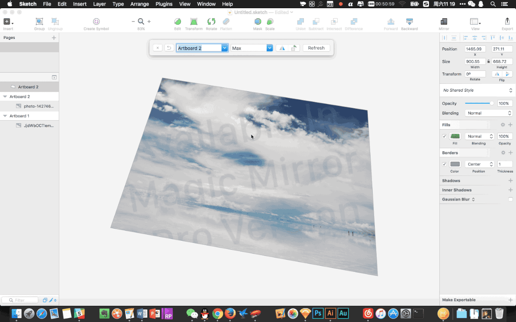Toggle the Fill enabled checkbox
516x322 pixels.
(x=444, y=136)
